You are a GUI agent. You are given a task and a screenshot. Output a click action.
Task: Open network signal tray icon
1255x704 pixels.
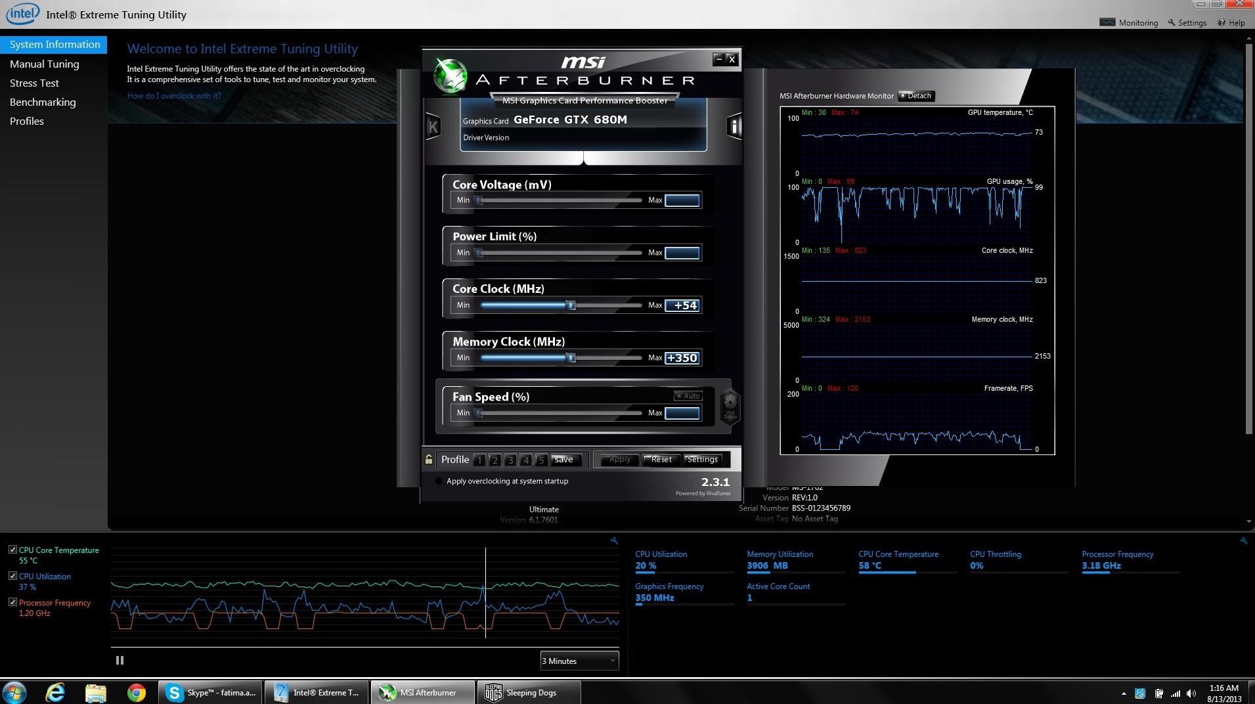(x=1176, y=693)
